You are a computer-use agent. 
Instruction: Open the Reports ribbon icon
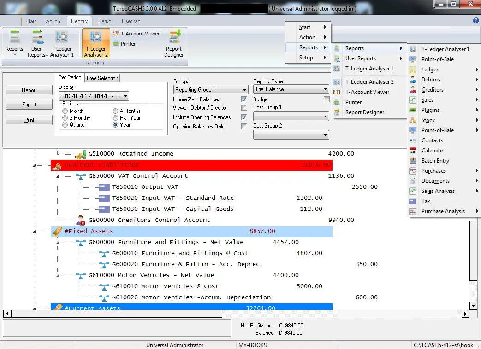coord(14,43)
